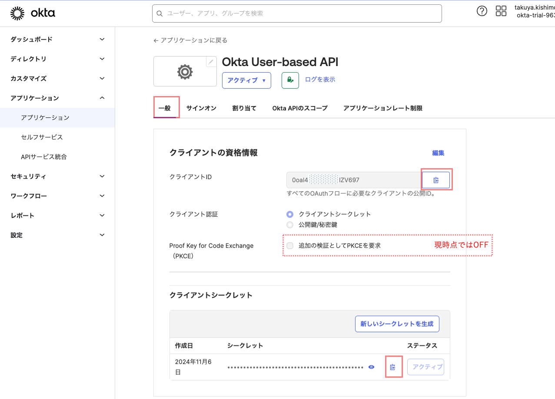
Task: Open the アクティブ status dropdown
Action: (246, 80)
